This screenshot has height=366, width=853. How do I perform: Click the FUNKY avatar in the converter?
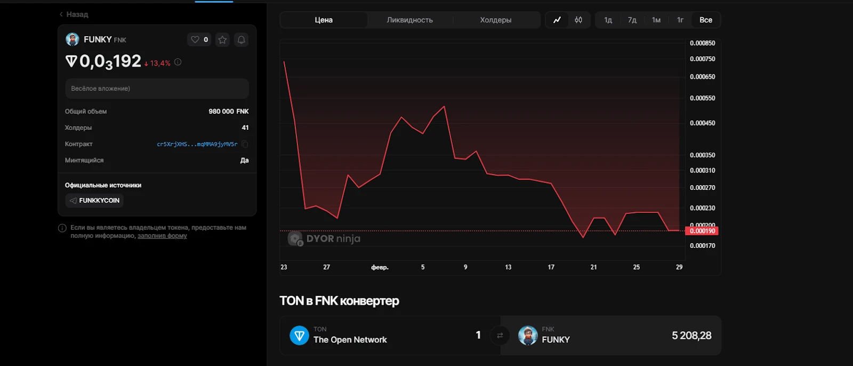tap(528, 335)
